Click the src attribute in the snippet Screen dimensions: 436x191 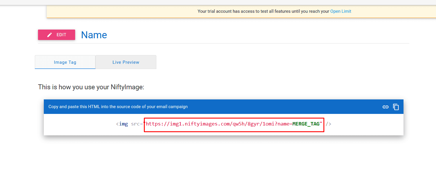(x=135, y=124)
